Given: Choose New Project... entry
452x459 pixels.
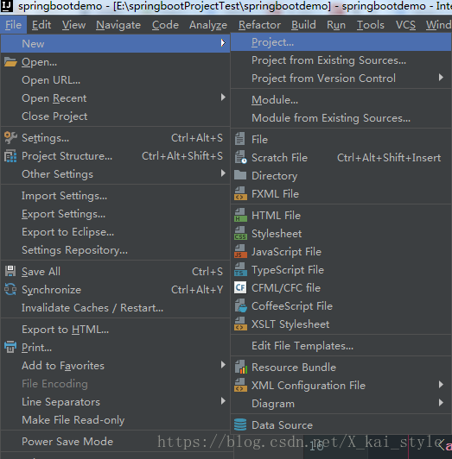Looking at the screenshot, I should (341, 42).
